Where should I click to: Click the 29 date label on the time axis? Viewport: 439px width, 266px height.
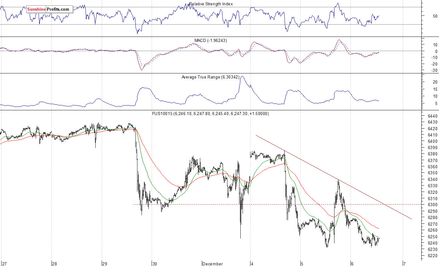(105, 263)
